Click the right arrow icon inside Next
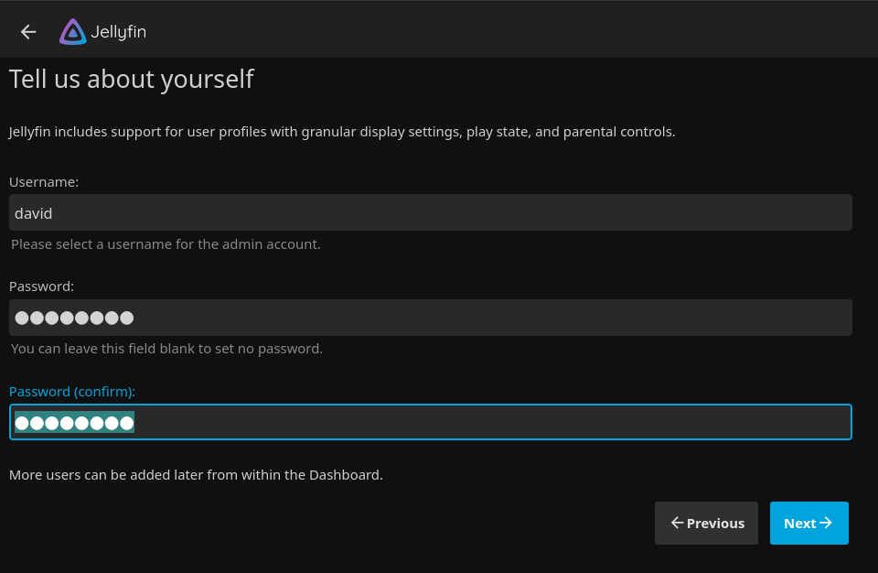 point(826,523)
